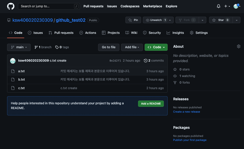Click Create a new release
This screenshot has width=244, height=149.
(x=187, y=112)
